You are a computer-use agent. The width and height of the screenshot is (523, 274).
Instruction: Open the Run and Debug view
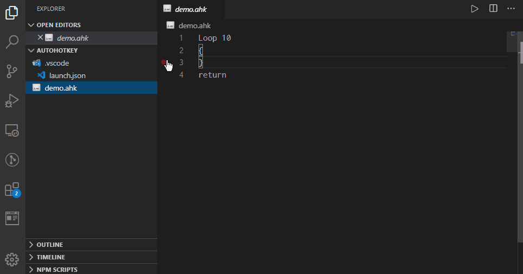tap(12, 100)
